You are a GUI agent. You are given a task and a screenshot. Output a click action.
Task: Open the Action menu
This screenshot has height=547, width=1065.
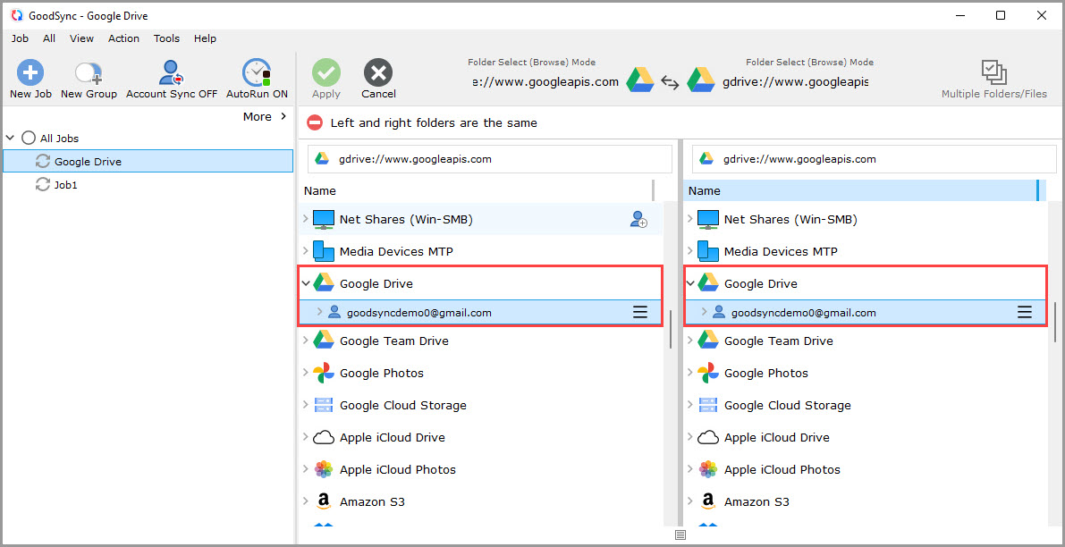click(x=123, y=38)
